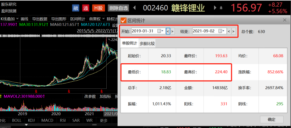291x128 pixels.
Task: Step start date back with < button
Action: tap(168, 31)
